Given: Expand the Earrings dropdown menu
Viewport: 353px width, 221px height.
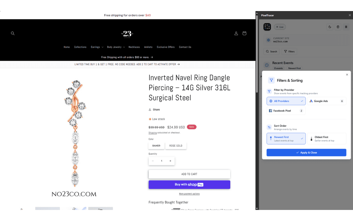Looking at the screenshot, I should pos(97,47).
